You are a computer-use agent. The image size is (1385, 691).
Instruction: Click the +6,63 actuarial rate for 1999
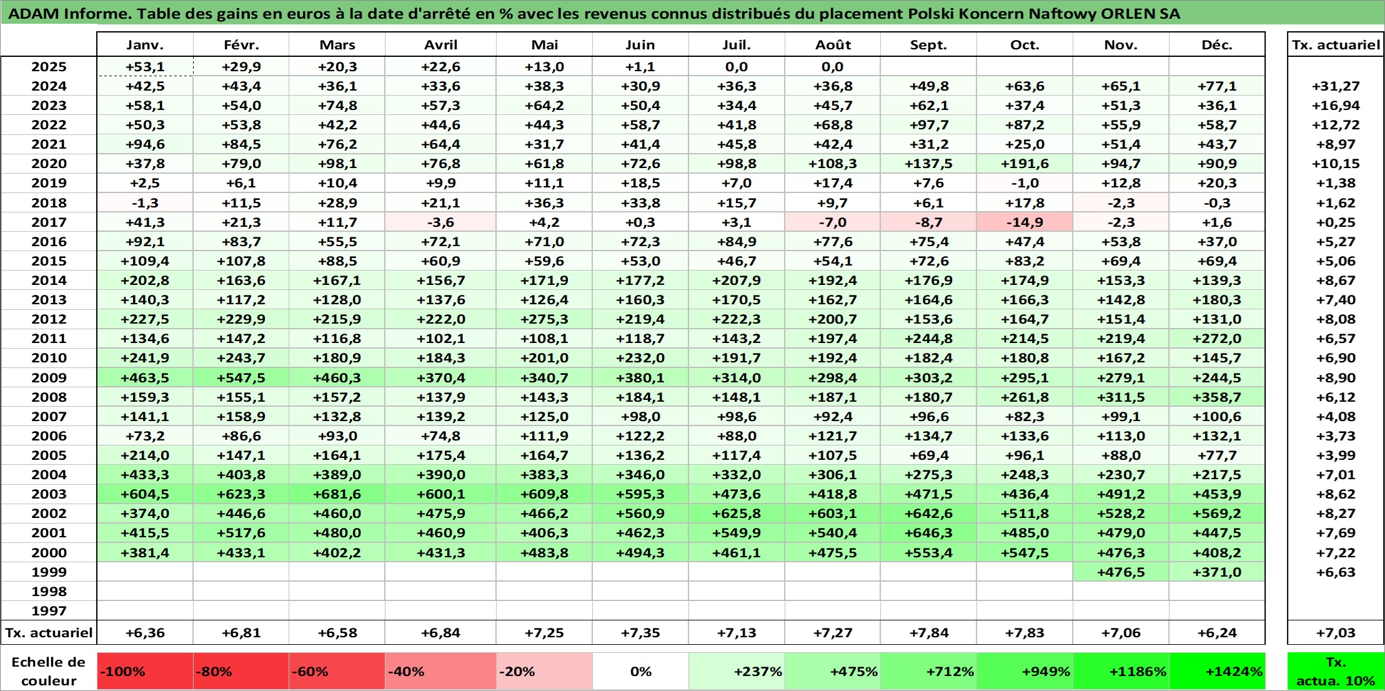pyautogui.click(x=1336, y=572)
